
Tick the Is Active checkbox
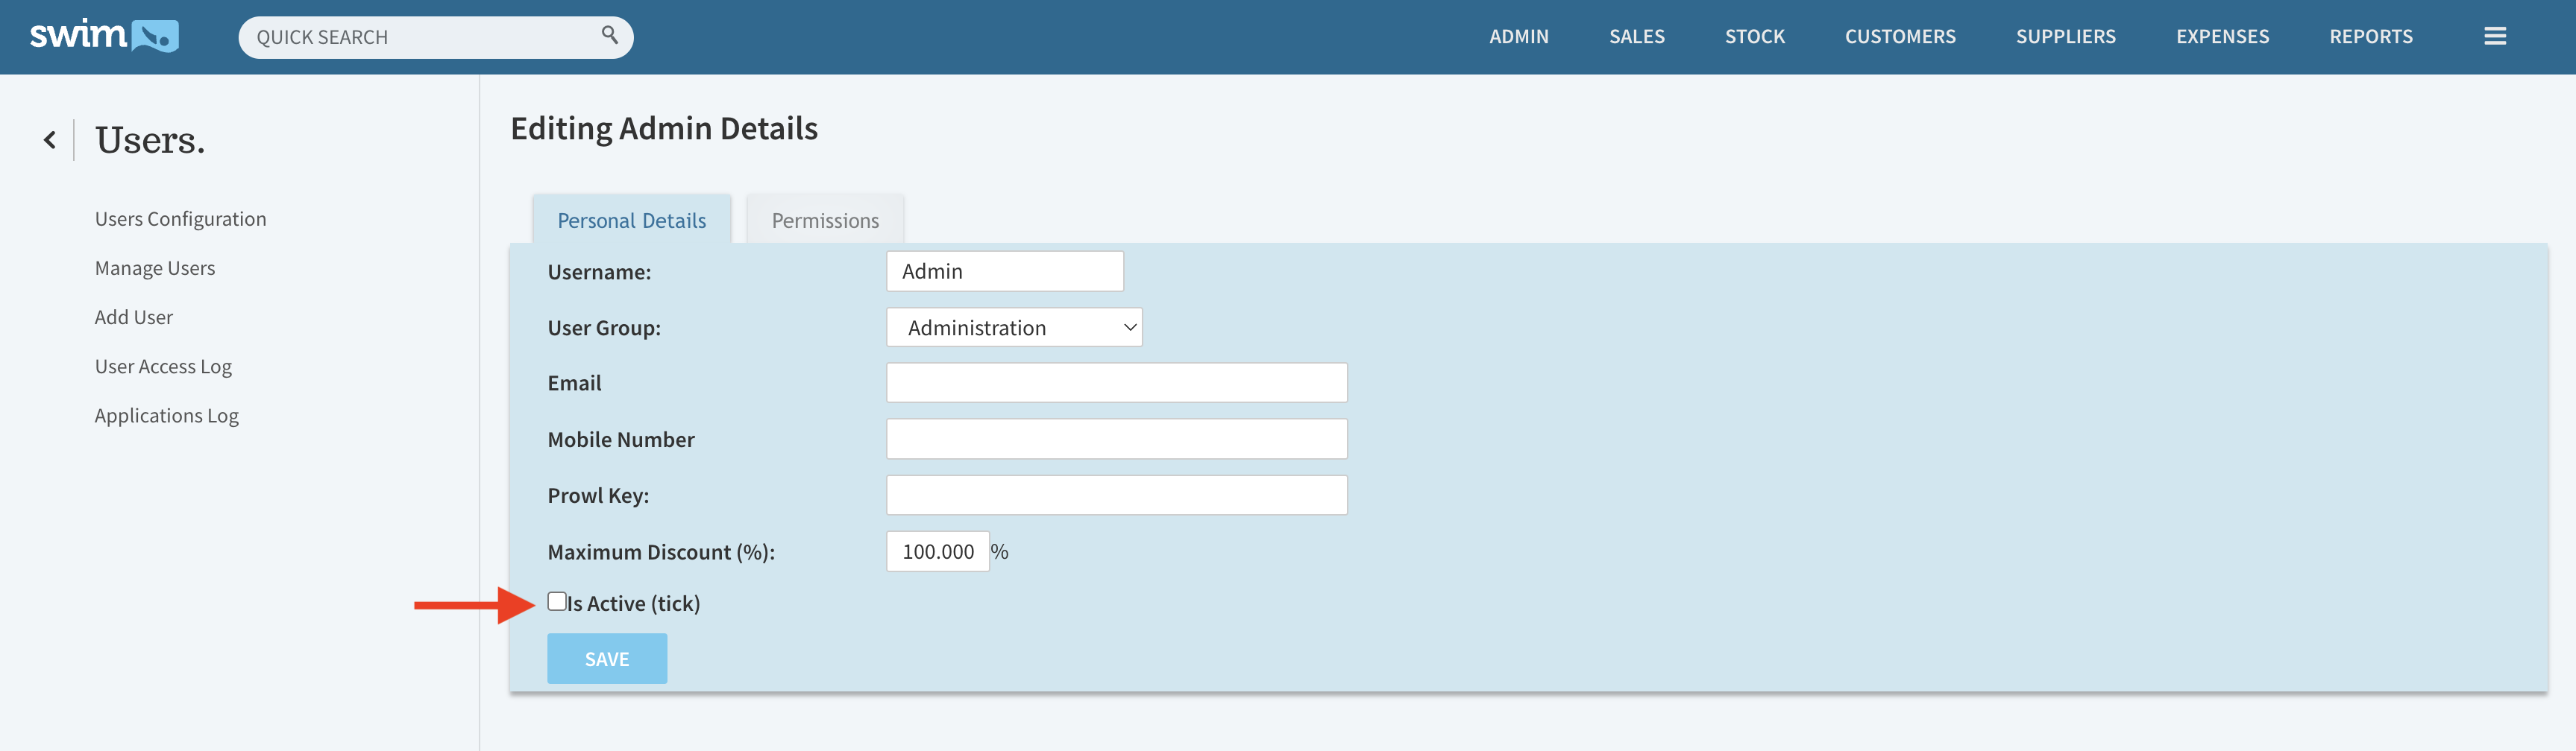[557, 601]
